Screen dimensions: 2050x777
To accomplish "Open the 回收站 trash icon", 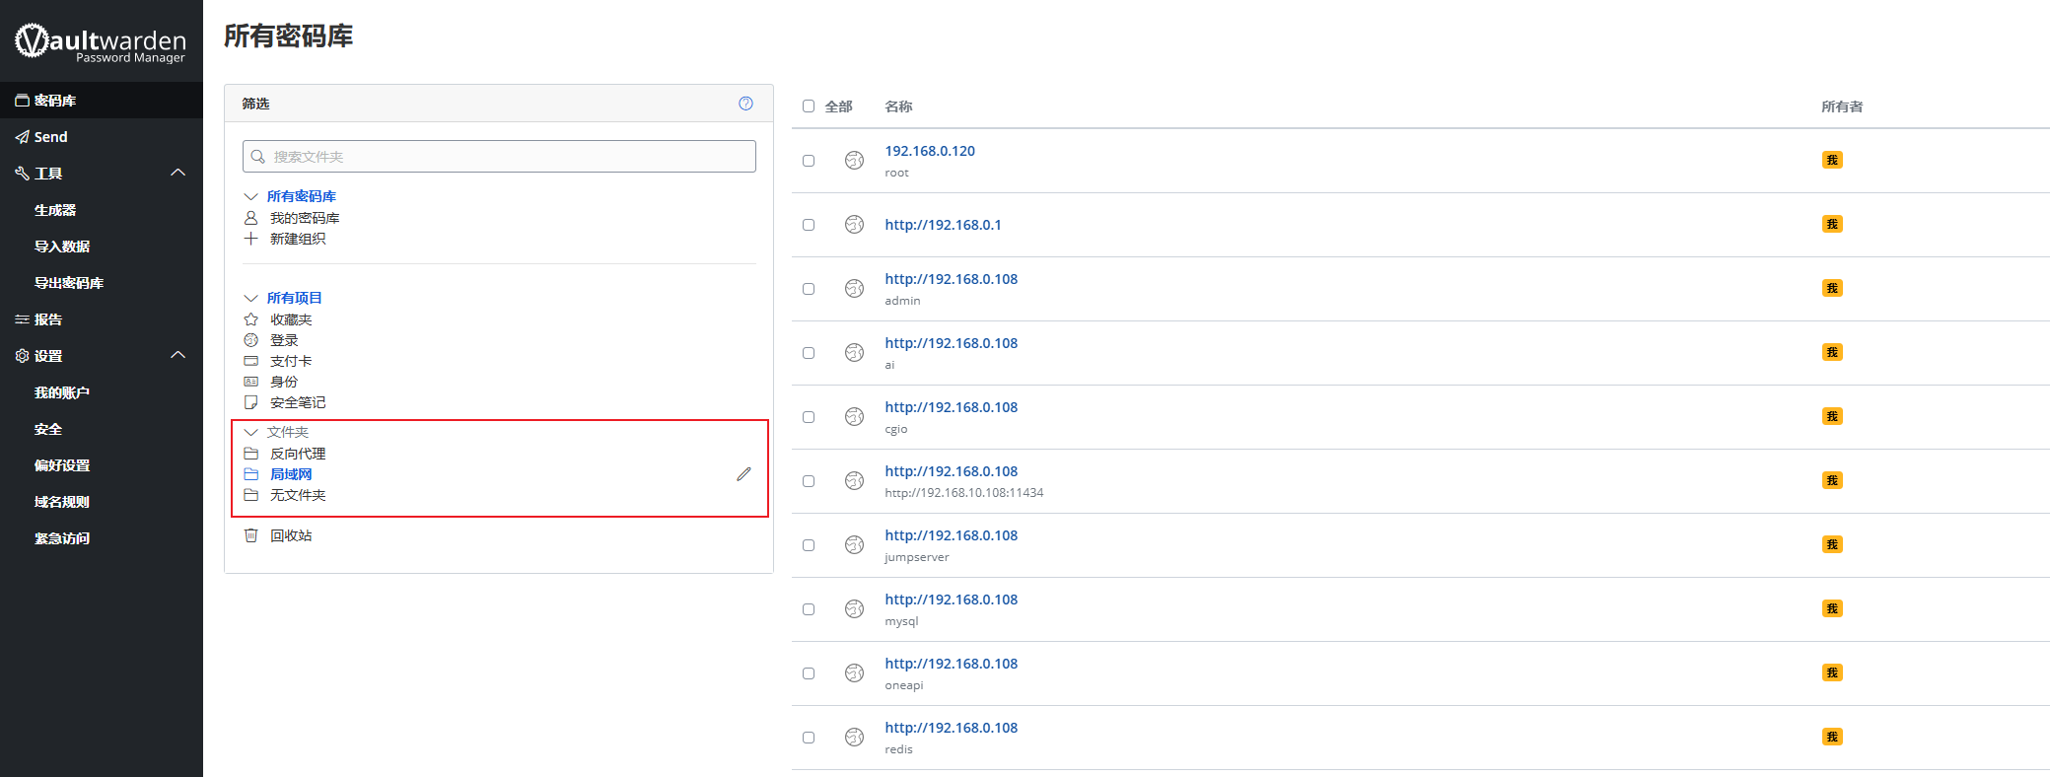I will click(251, 535).
